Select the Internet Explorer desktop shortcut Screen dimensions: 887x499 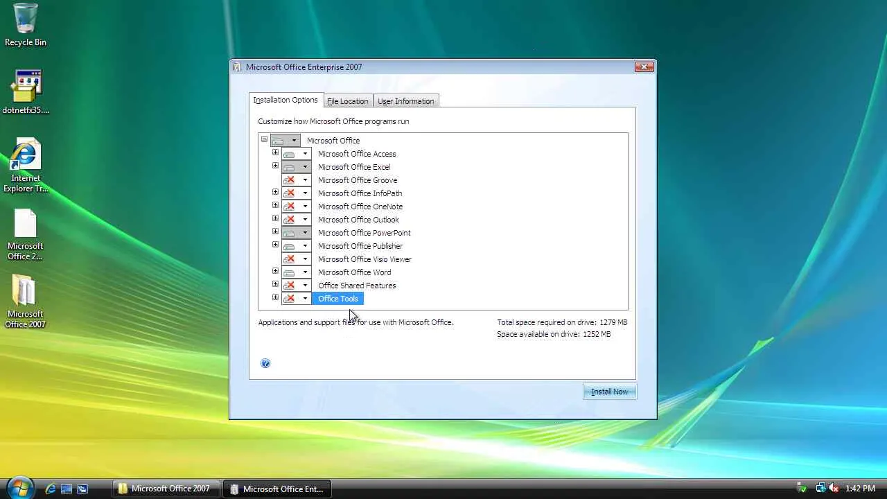tap(26, 165)
